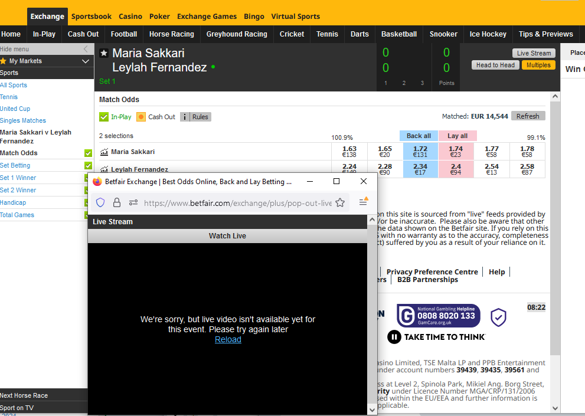Click the popup URL address field
585x416 pixels.
tap(238, 203)
